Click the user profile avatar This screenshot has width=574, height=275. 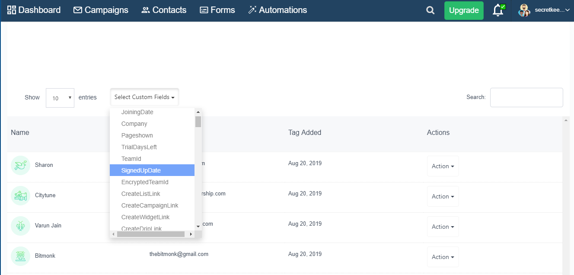point(524,10)
